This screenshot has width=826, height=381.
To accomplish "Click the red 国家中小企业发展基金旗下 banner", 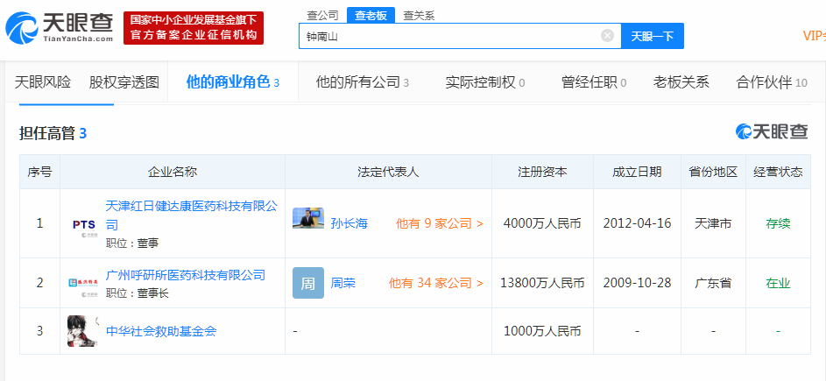I will coord(194,28).
